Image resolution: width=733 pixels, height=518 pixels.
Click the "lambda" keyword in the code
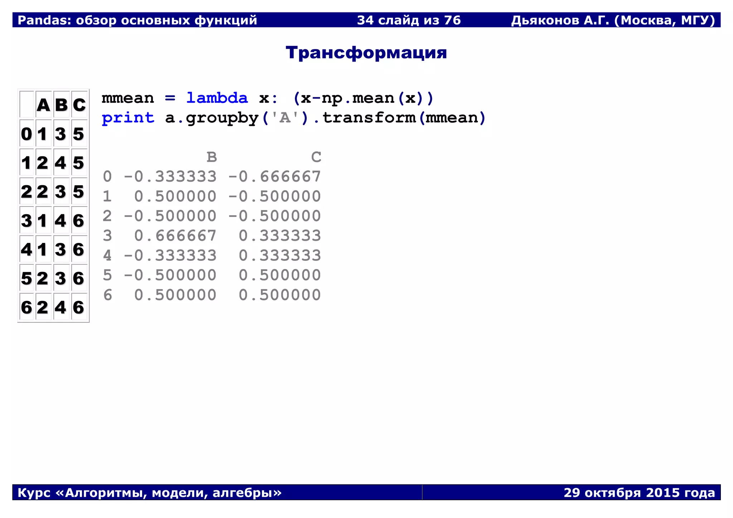tap(217, 98)
